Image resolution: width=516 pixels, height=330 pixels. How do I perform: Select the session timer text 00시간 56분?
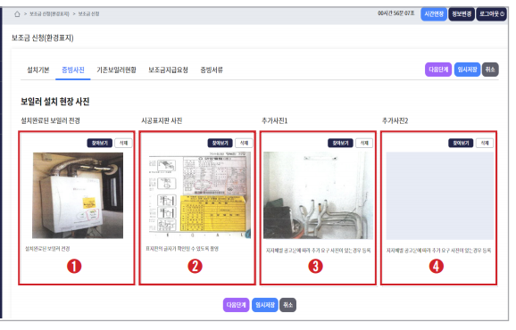click(395, 13)
